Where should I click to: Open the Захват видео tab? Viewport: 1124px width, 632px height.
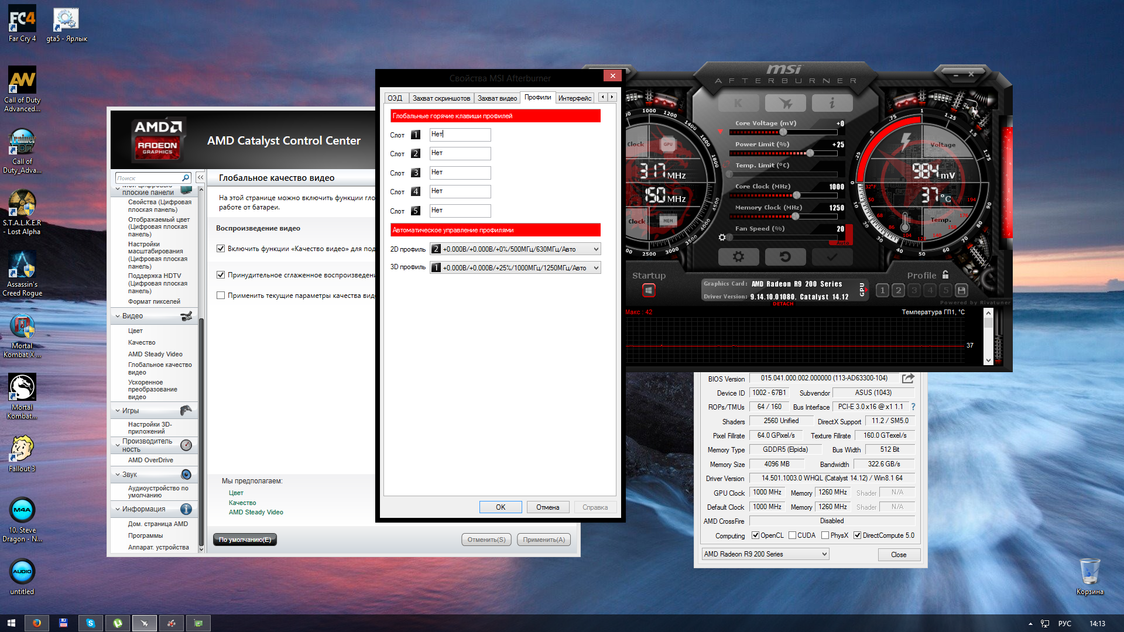pyautogui.click(x=497, y=98)
